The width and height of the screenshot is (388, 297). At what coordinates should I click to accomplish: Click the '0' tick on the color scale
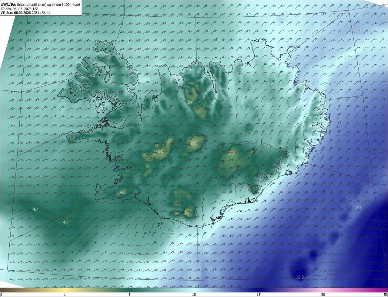pos(1,295)
